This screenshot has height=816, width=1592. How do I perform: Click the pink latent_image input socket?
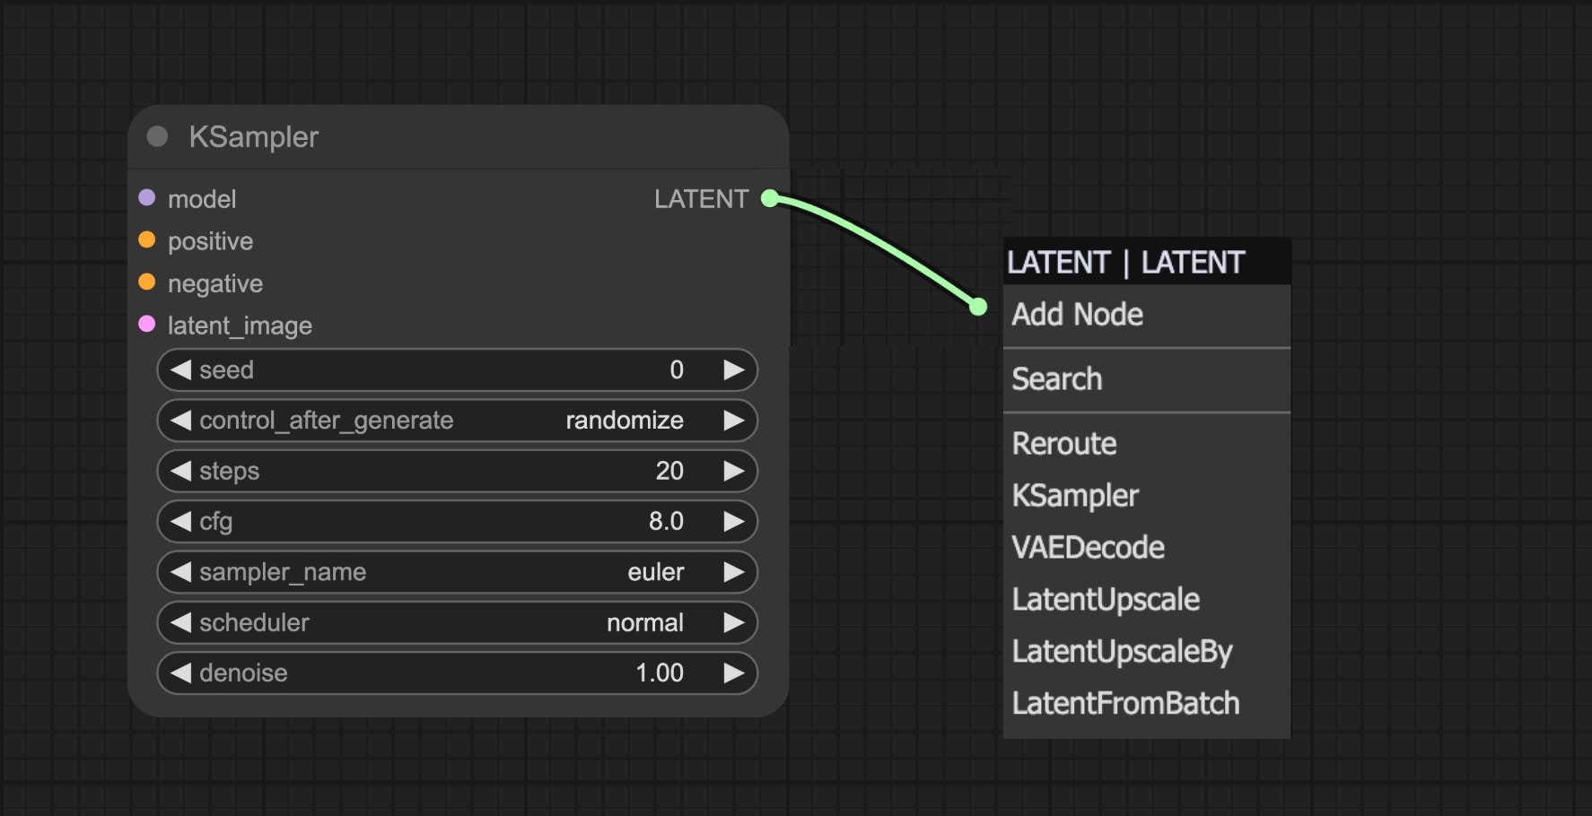[147, 326]
